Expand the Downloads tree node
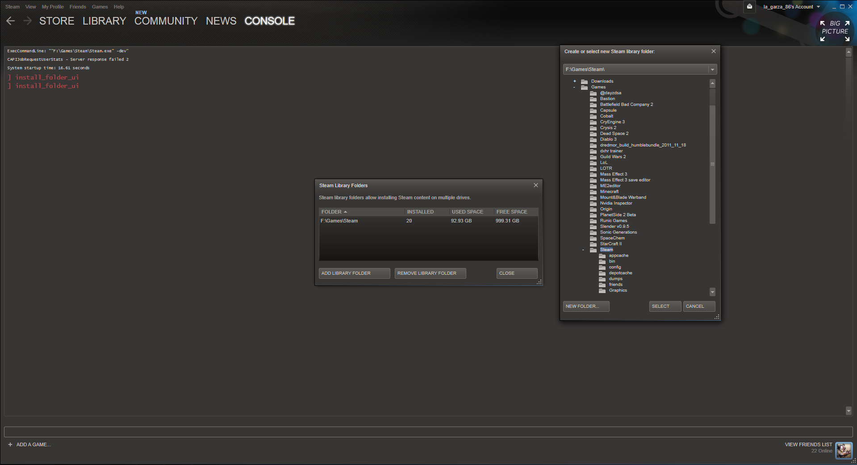Screen dimensions: 857x465 pyautogui.click(x=575, y=81)
